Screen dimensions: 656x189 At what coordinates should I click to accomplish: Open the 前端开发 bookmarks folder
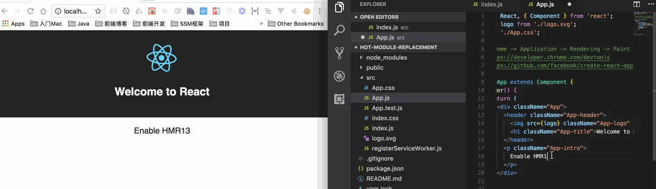pos(149,23)
